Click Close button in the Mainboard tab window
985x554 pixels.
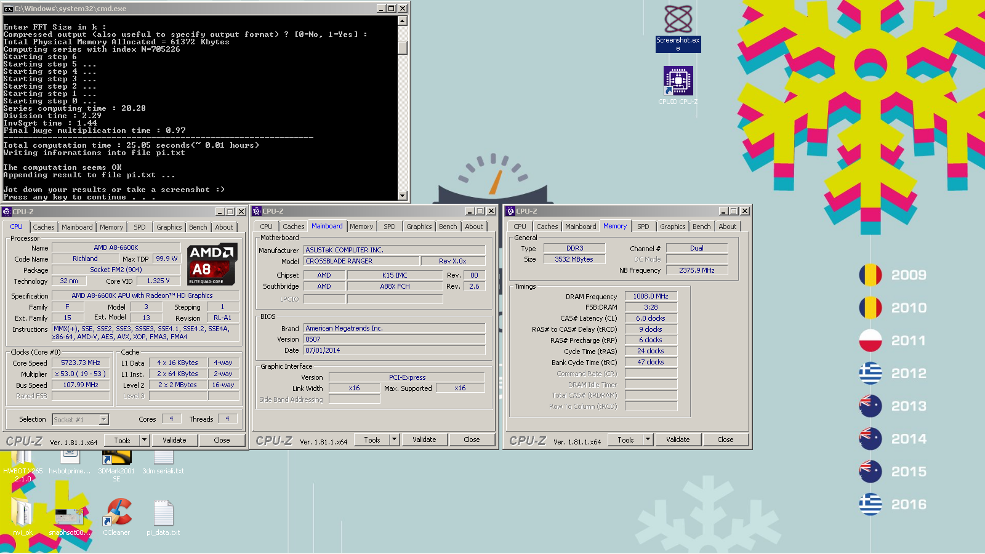(x=472, y=440)
